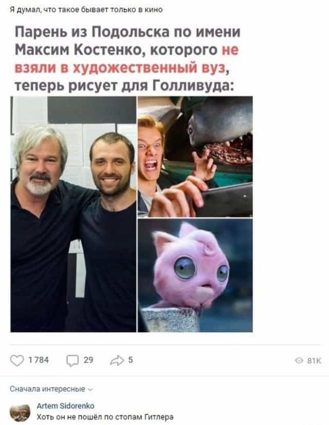Like the post with the heart icon
329x425 pixels.
17,360
